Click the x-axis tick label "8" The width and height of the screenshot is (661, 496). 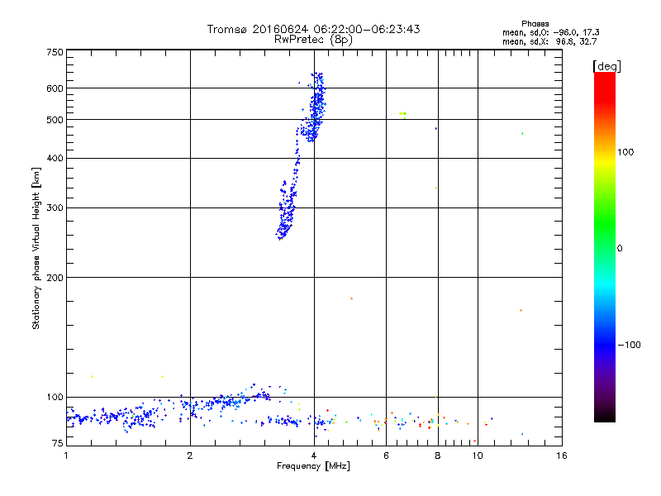(438, 455)
